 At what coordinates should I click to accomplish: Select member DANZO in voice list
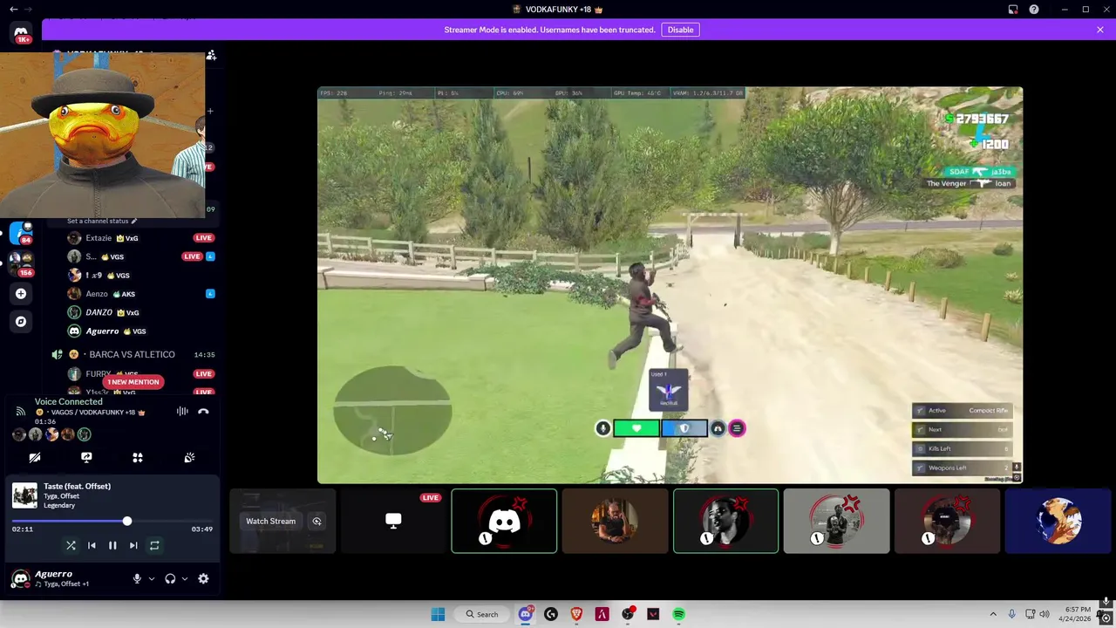tap(139, 312)
